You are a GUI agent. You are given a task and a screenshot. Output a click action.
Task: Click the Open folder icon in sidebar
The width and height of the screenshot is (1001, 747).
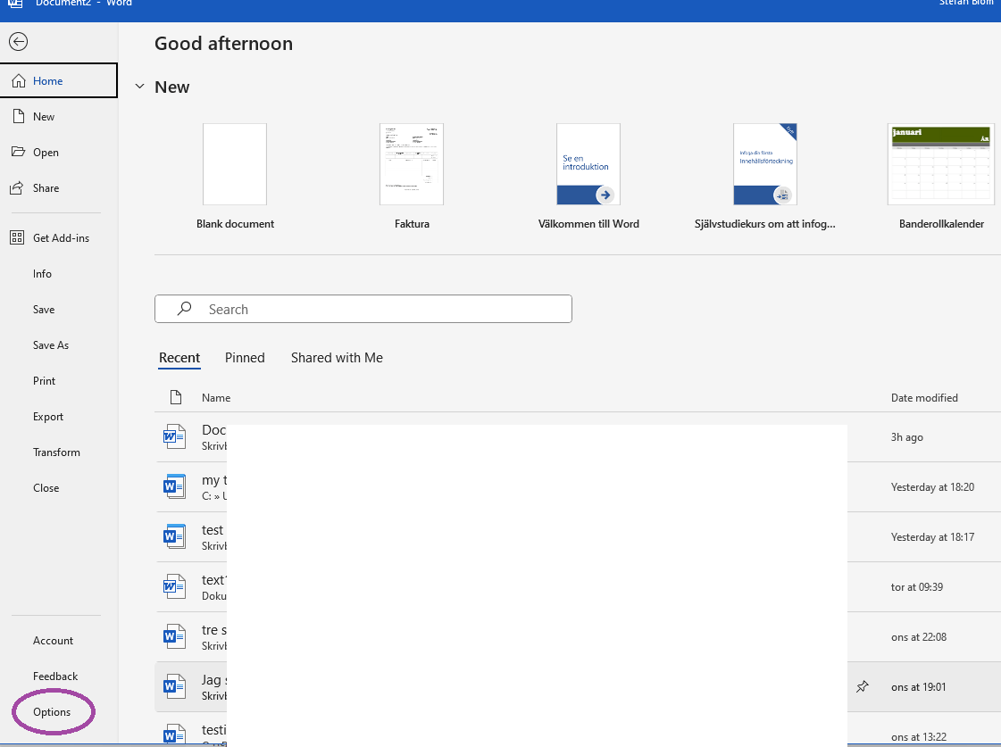click(x=18, y=152)
